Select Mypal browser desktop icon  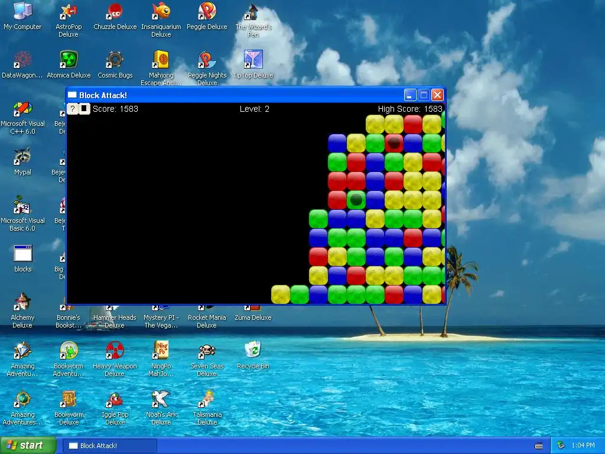[x=22, y=161]
